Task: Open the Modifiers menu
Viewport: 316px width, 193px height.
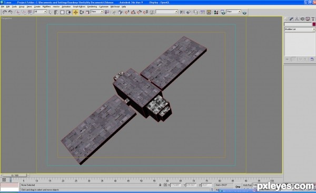Action: [46, 7]
